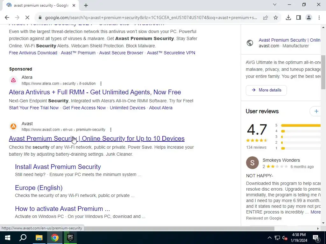Click the More details button
Screen dimensions: 326x244
266,90
